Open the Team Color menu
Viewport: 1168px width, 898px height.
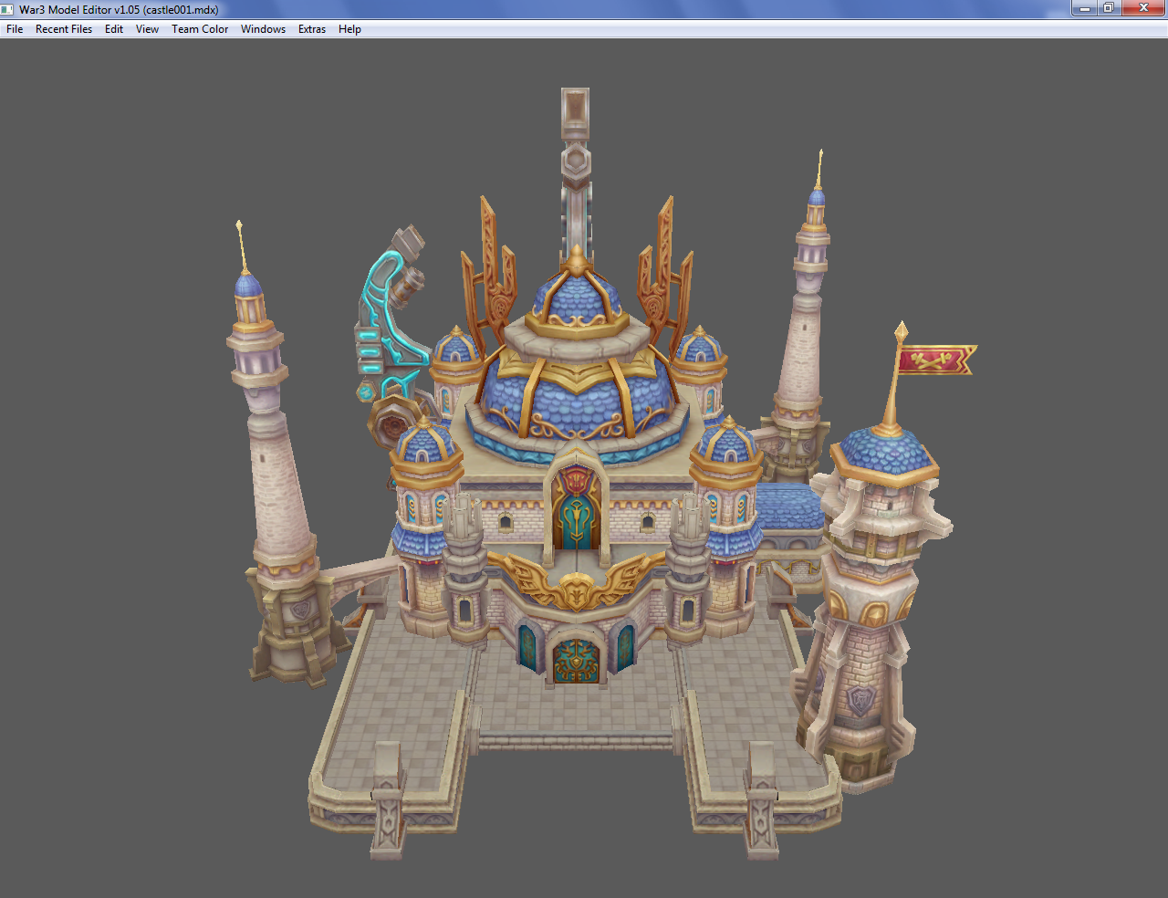(x=200, y=29)
